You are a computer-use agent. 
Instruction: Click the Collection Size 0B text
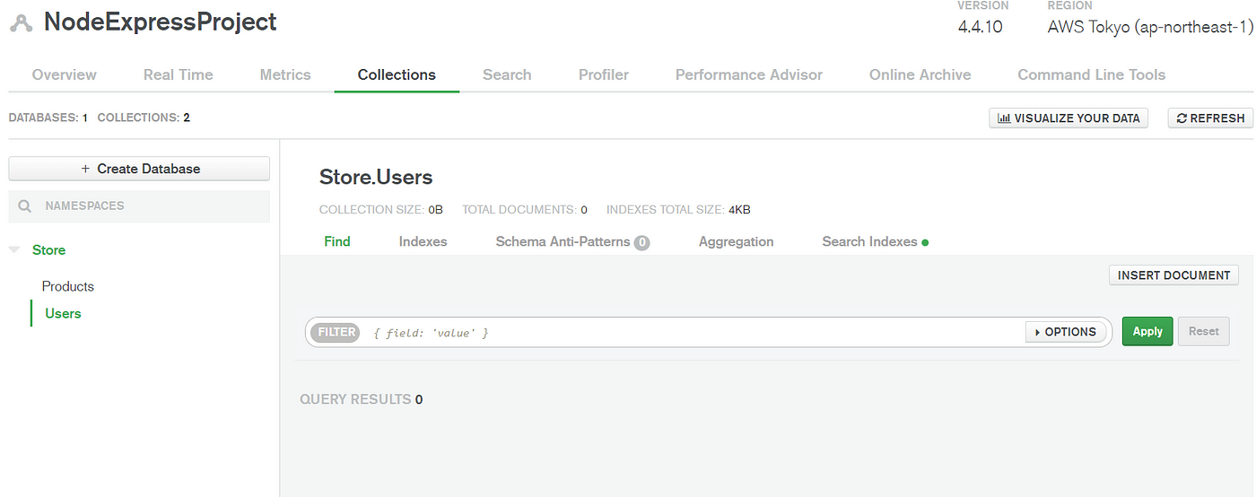(381, 210)
